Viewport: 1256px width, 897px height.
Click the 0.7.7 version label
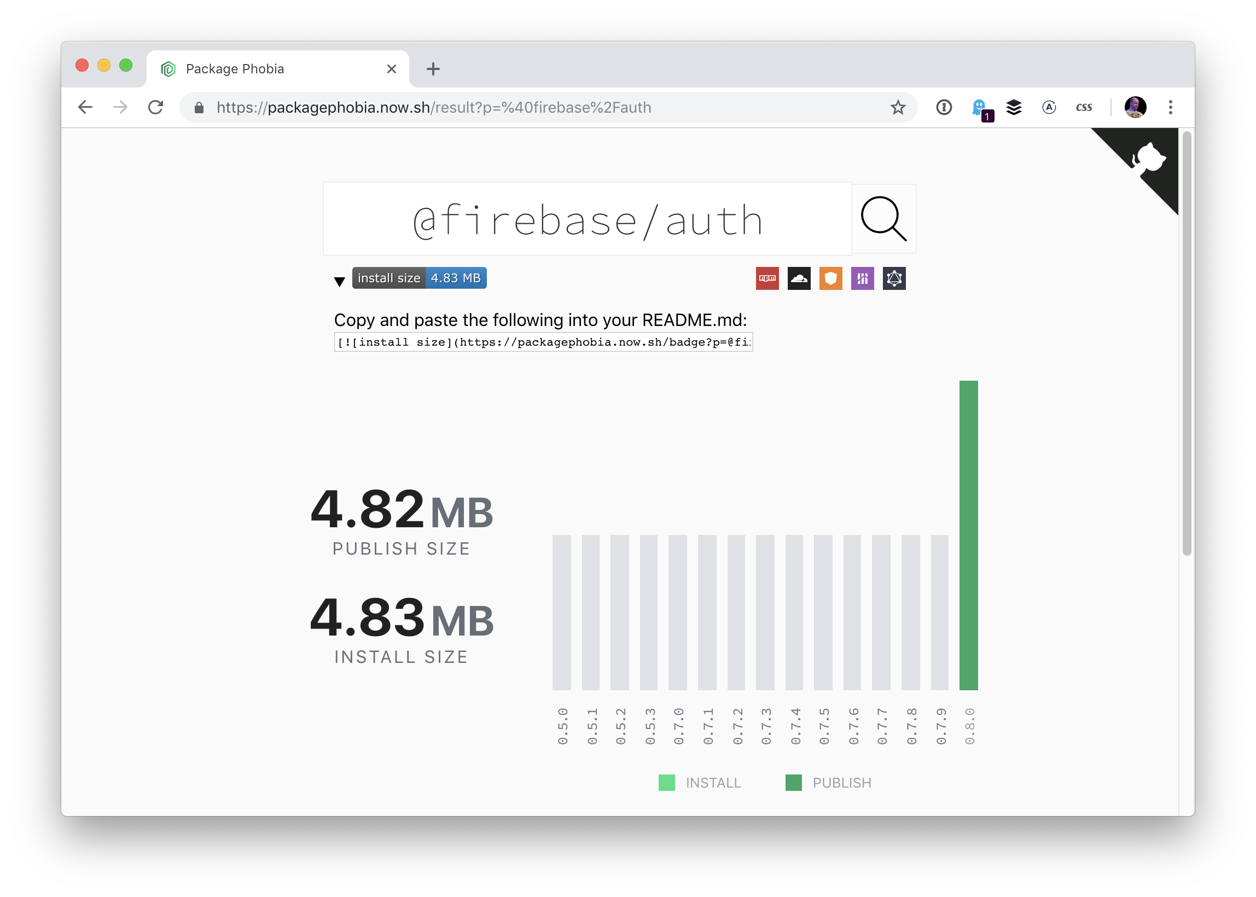[881, 726]
